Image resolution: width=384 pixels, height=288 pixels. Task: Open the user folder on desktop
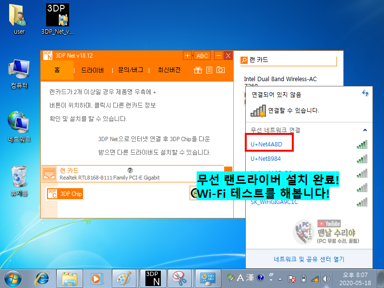coord(19,19)
